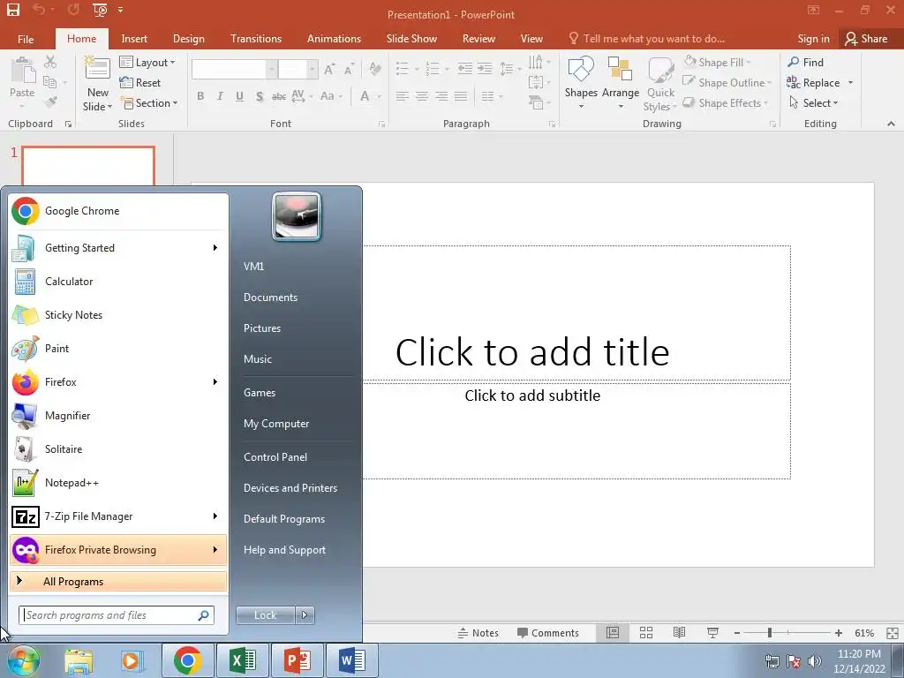Screen dimensions: 904x678
Task: Click the Reset slide button
Action: (140, 83)
